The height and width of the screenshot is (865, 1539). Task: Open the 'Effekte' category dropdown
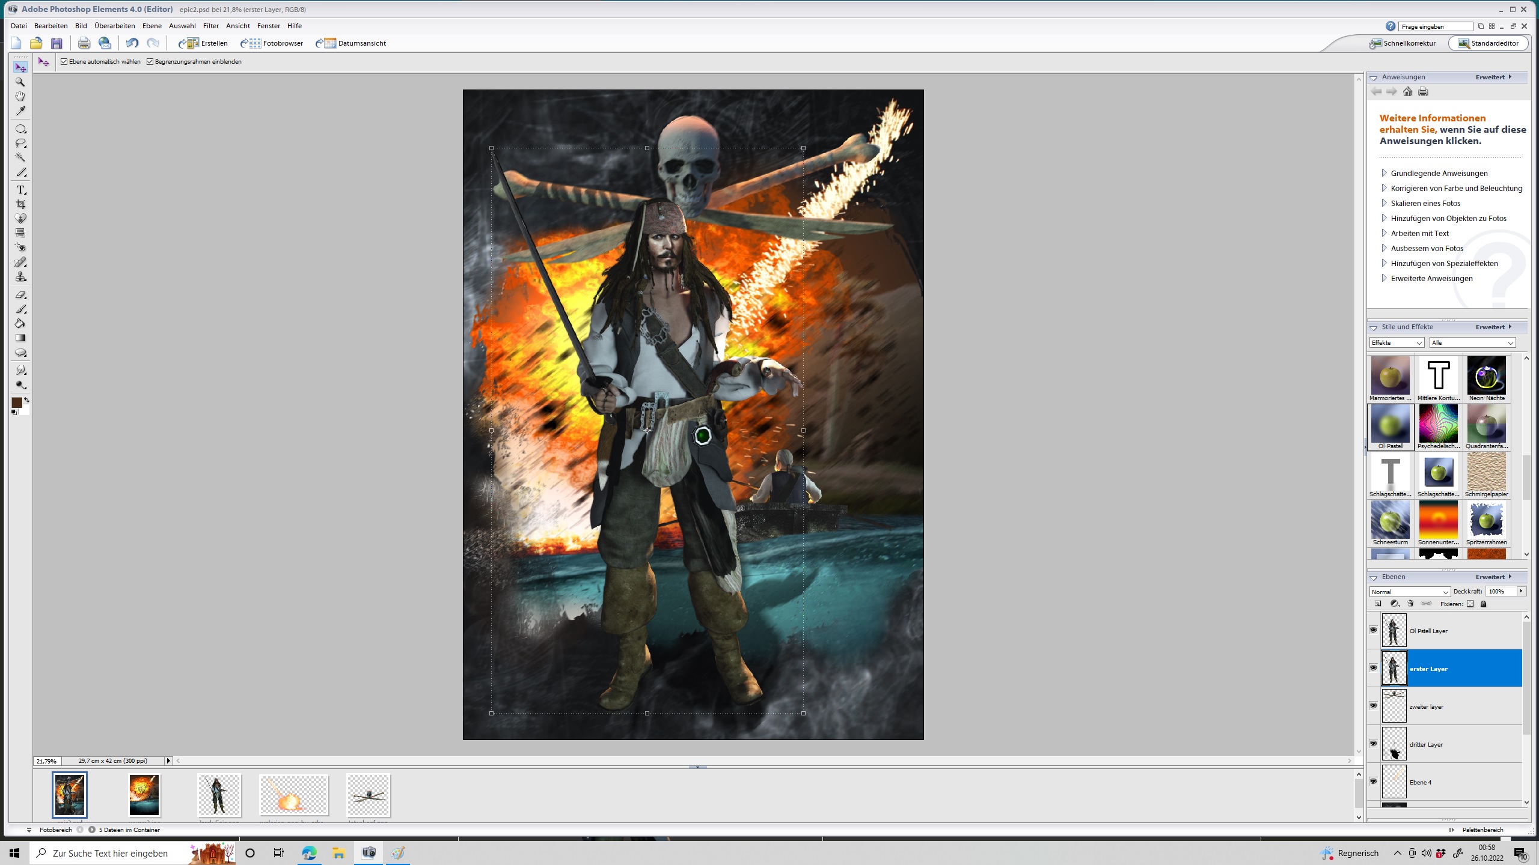click(x=1397, y=343)
